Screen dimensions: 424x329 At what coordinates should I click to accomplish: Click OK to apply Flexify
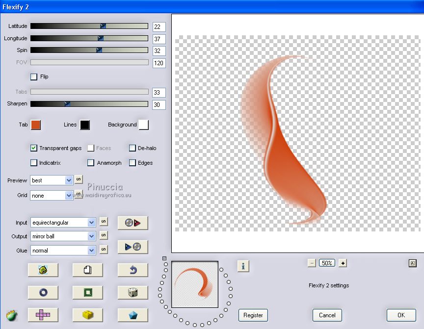tap(401, 315)
